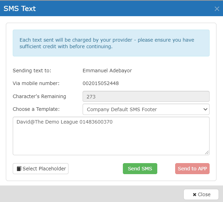The image size is (223, 202).
Task: Click recipient name Emmanuel Adebayor
Action: (107, 71)
